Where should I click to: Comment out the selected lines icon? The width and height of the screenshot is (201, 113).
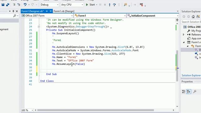[x=14, y=5]
